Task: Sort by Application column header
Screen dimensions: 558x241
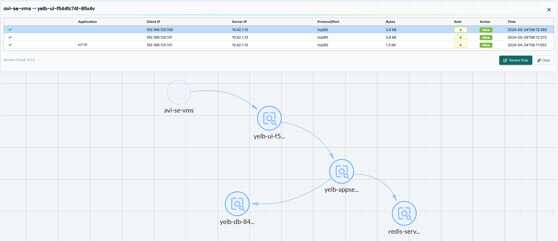Action: (87, 22)
